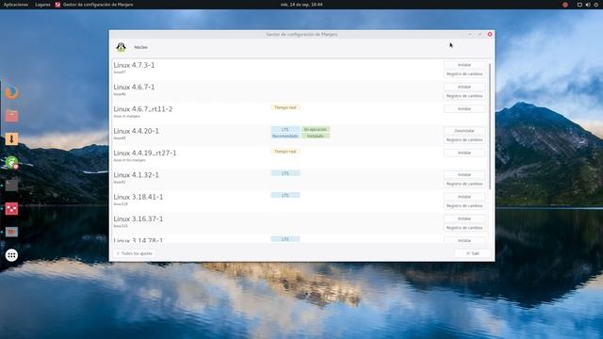Click Tiempo real badge on Linux 4.6.7_rt11-2

285,107
